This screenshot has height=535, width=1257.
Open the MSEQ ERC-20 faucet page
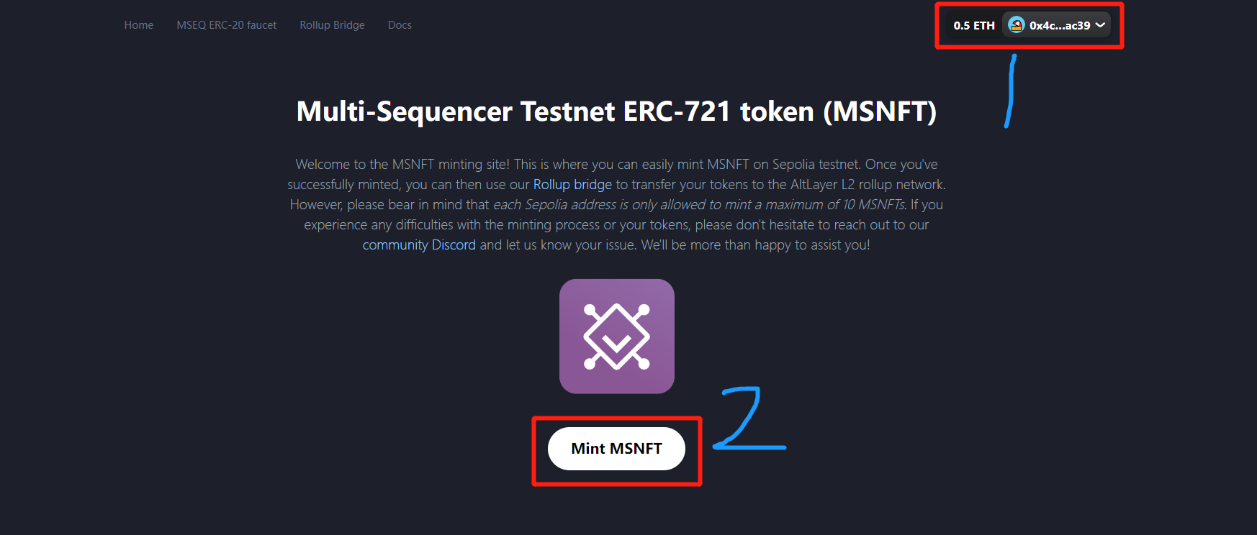(x=226, y=25)
